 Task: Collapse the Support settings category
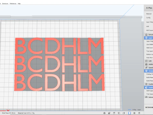click(x=149, y=87)
